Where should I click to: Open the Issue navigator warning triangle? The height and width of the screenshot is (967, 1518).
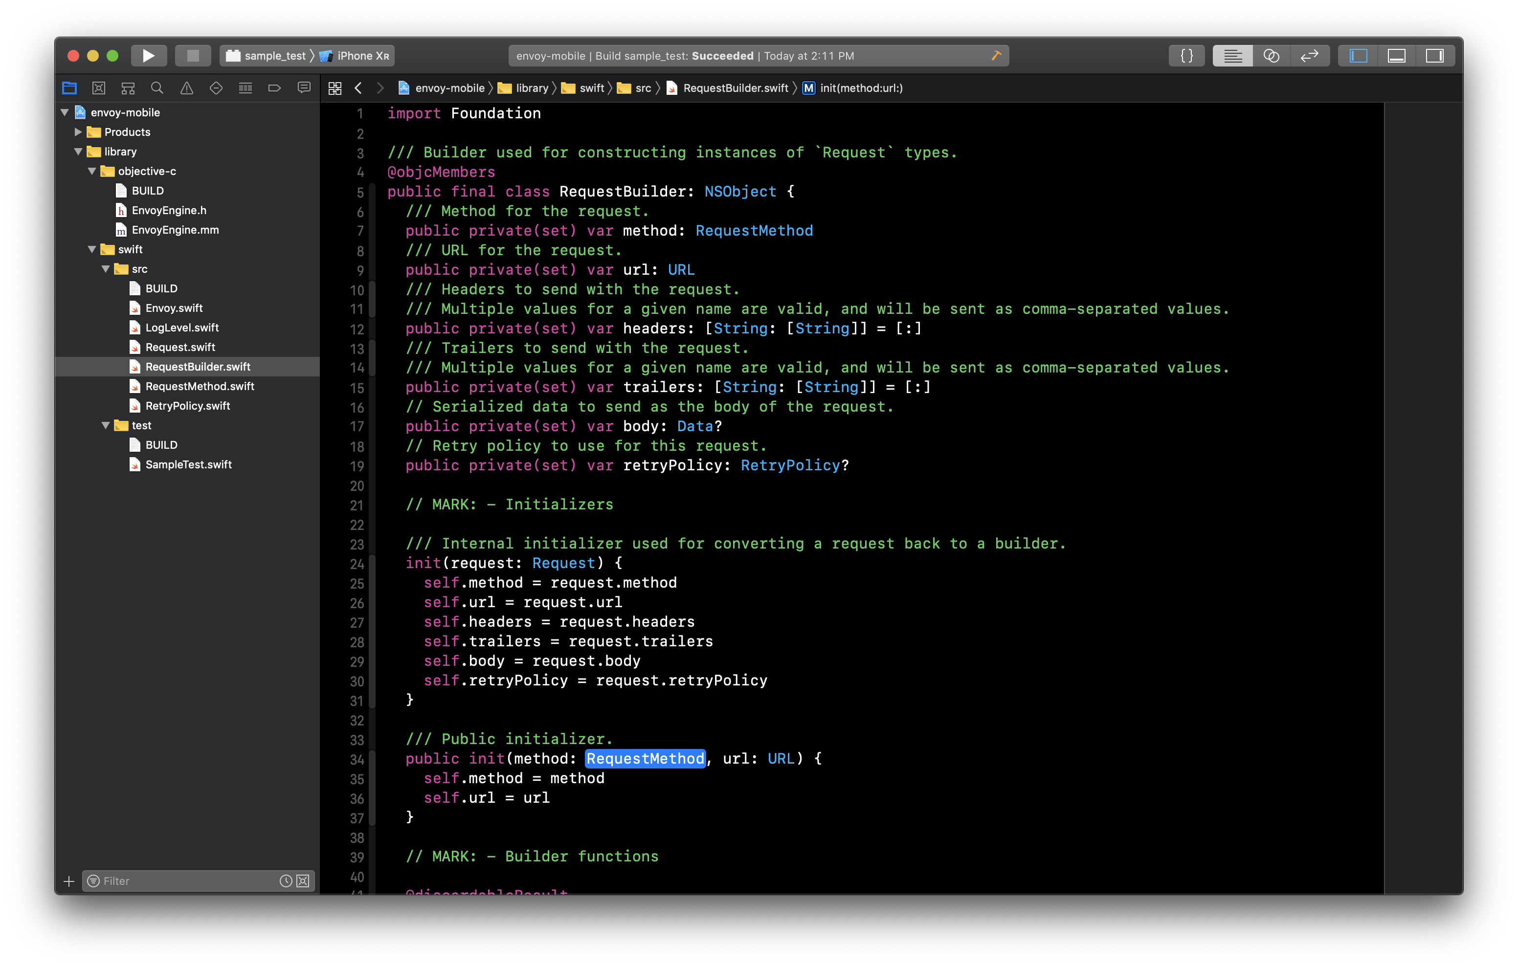click(x=187, y=88)
